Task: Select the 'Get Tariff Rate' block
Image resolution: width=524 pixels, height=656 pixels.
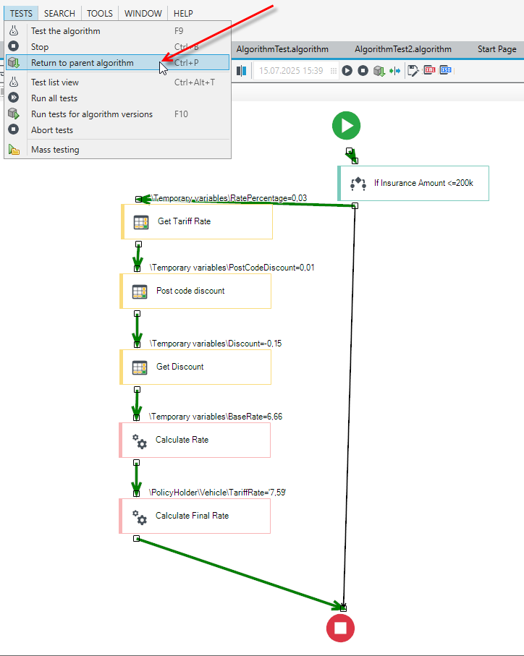Action: (197, 222)
